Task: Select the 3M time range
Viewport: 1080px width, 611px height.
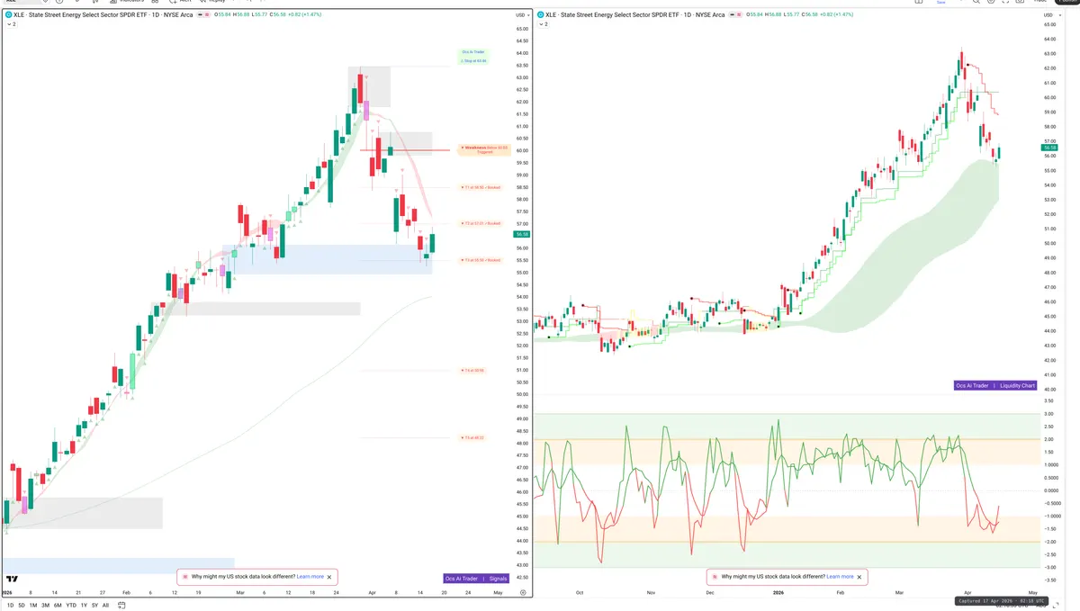Action: [45, 606]
